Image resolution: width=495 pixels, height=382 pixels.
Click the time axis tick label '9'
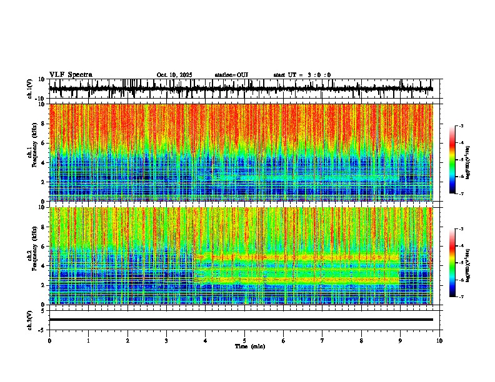(400, 341)
